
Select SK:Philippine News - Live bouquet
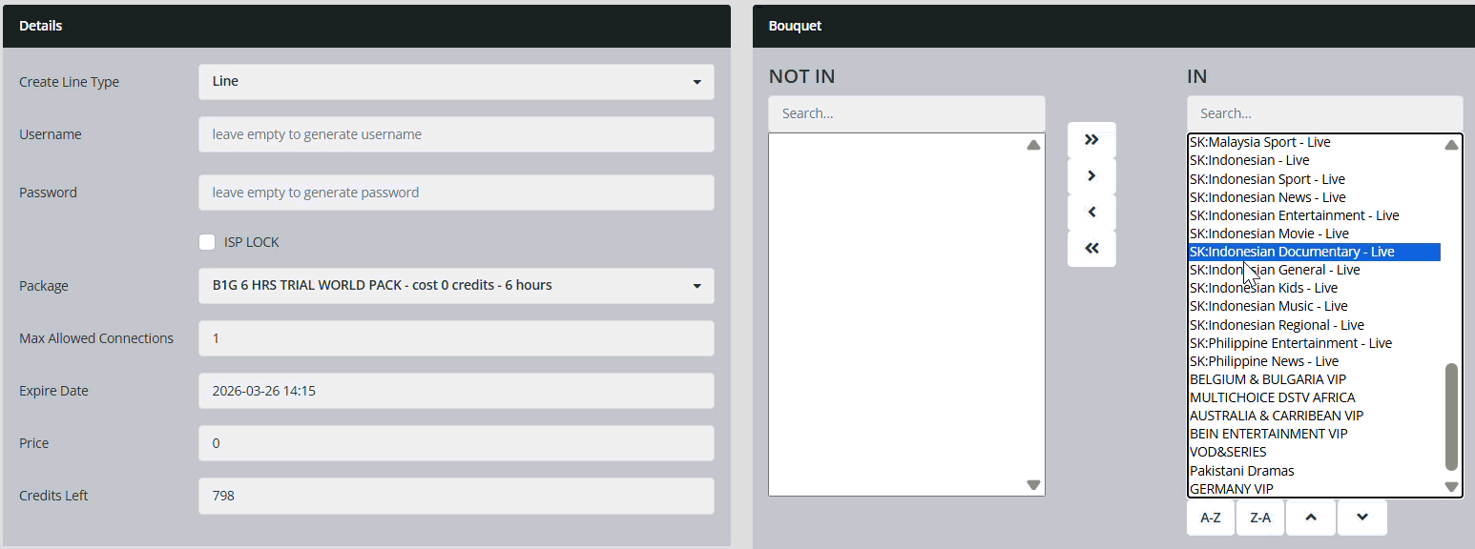(x=1264, y=360)
